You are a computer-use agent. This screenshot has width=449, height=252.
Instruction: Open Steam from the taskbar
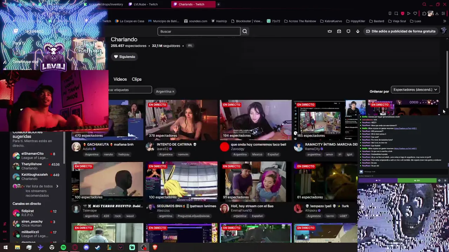tap(98, 247)
